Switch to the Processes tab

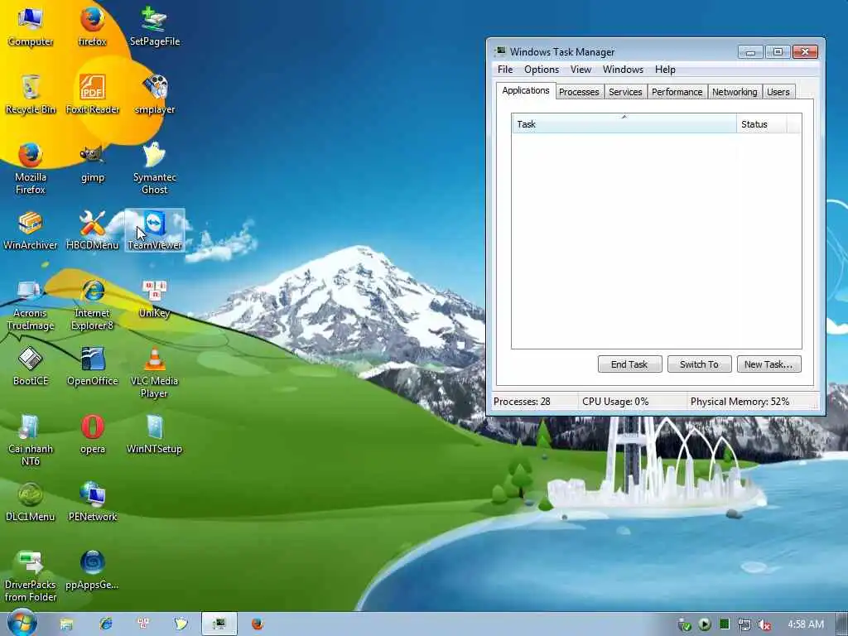pyautogui.click(x=579, y=92)
